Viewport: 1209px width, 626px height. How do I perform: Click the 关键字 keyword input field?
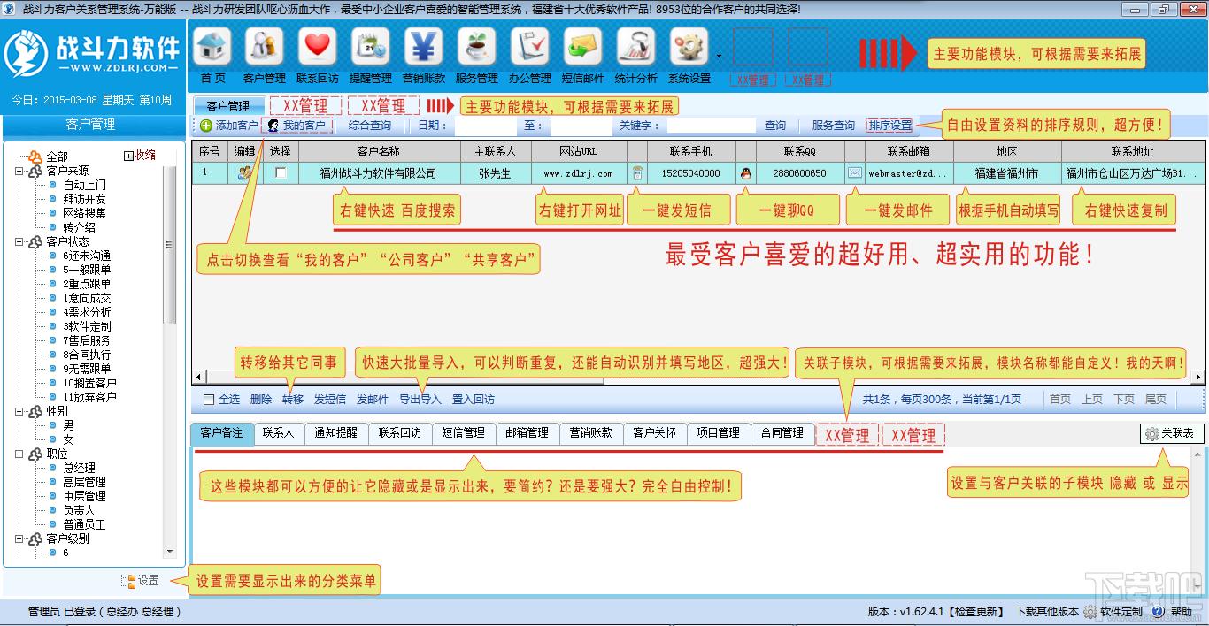point(712,126)
